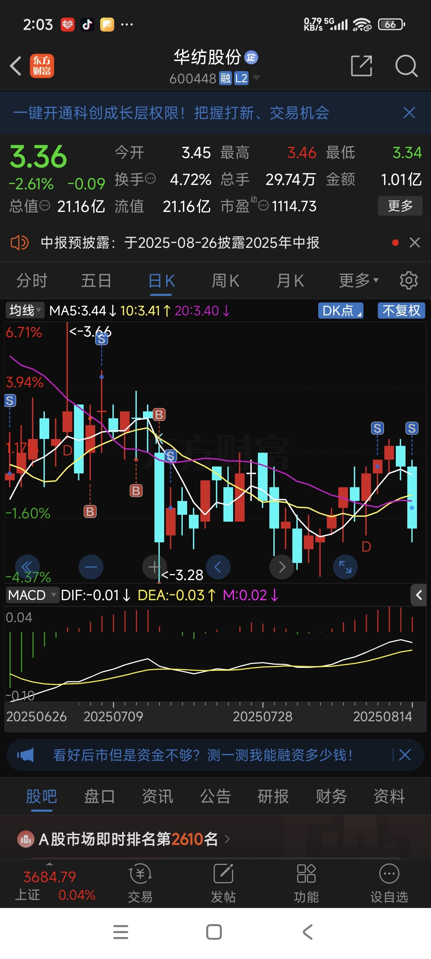Switch to the 公告 tab
Image resolution: width=431 pixels, height=959 pixels.
click(215, 796)
